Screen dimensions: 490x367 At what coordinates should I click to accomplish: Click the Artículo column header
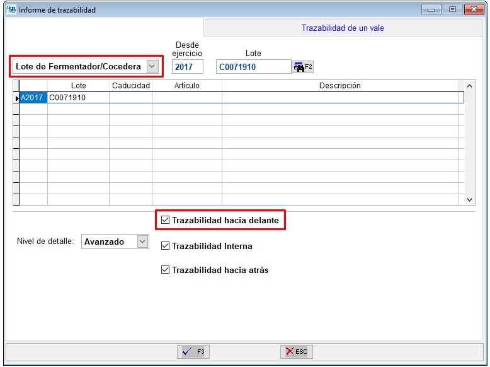[x=186, y=86]
